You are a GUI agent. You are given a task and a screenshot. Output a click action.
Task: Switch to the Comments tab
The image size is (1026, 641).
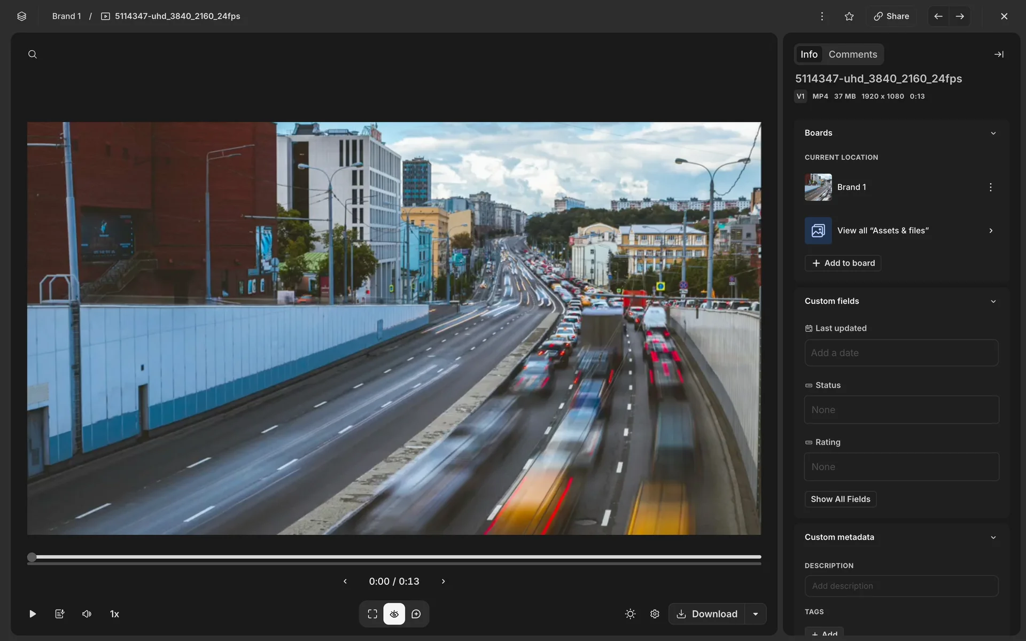coord(852,54)
